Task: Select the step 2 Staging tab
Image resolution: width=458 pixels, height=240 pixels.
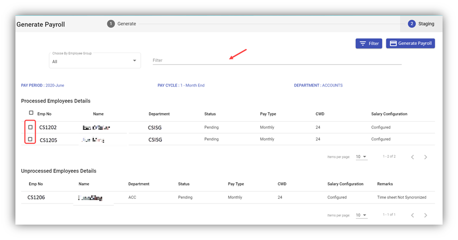Action: point(426,24)
